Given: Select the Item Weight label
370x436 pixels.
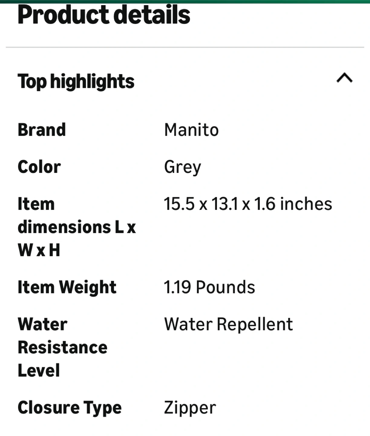Looking at the screenshot, I should pyautogui.click(x=67, y=287).
